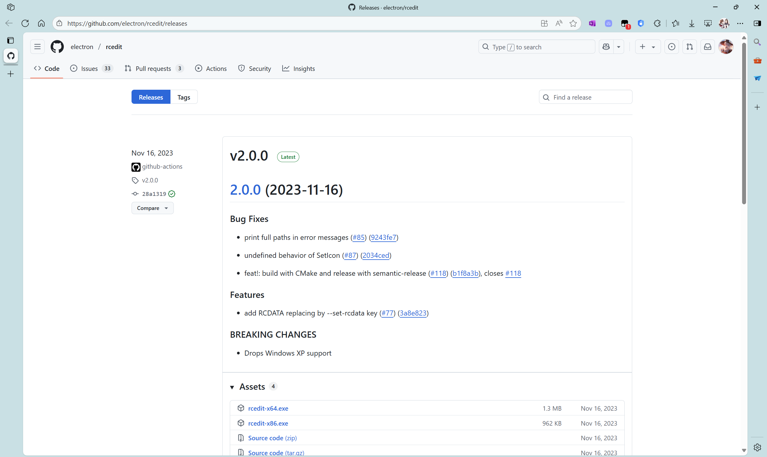Screen dimensions: 767x457
Task: Open the Create new plus dropdown
Action: pyautogui.click(x=648, y=47)
